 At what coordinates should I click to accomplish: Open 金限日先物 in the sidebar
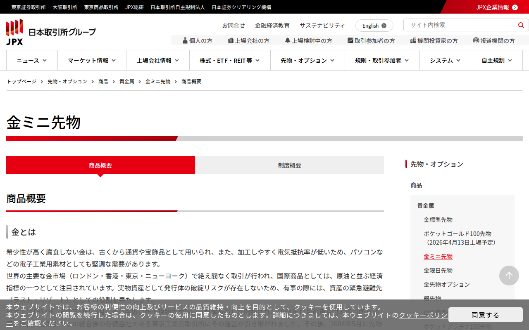point(438,270)
